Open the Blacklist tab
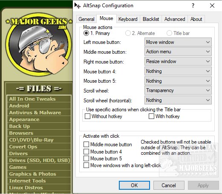222x194 pixels. (x=151, y=19)
